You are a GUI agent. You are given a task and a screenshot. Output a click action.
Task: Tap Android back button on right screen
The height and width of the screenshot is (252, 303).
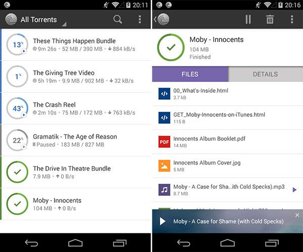click(184, 243)
